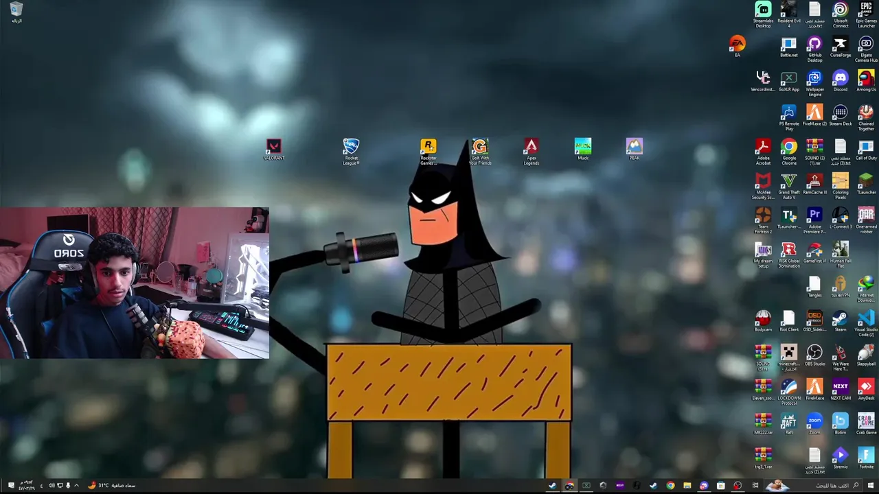Open Internet Download Manager icon
The width and height of the screenshot is (879, 494).
coord(866,289)
